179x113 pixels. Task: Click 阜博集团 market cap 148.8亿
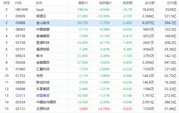coord(170,36)
